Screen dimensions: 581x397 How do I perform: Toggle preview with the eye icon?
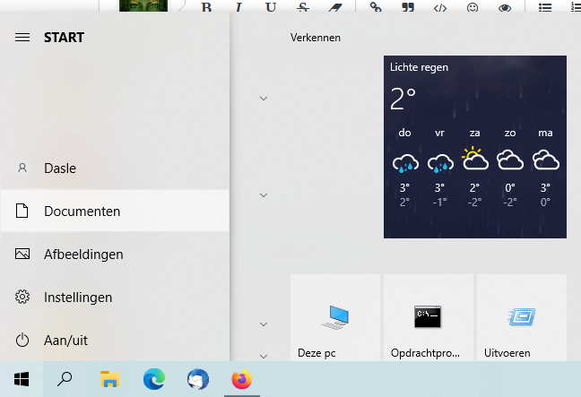tap(505, 6)
